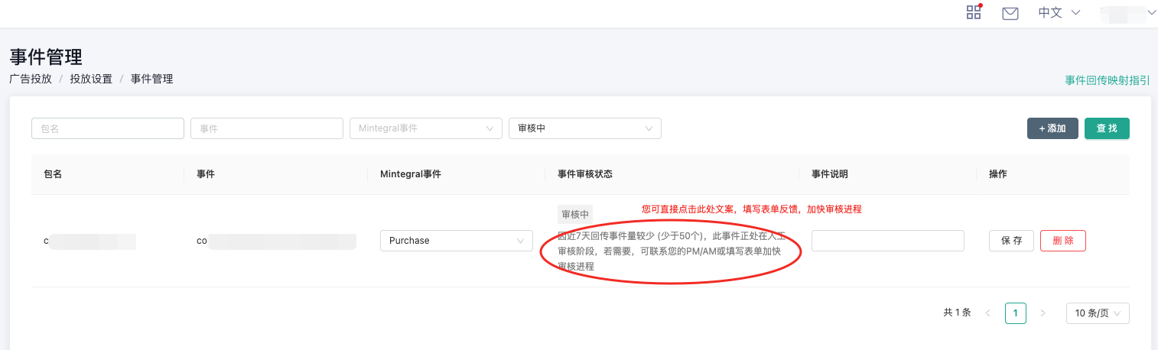Open the Purchase event dropdown
1158x350 pixels.
click(x=457, y=241)
